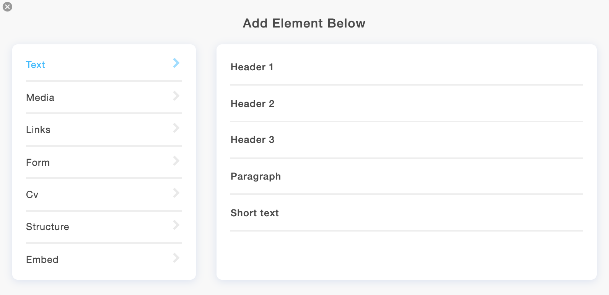
Task: Add a Header 3 element
Action: (x=407, y=139)
